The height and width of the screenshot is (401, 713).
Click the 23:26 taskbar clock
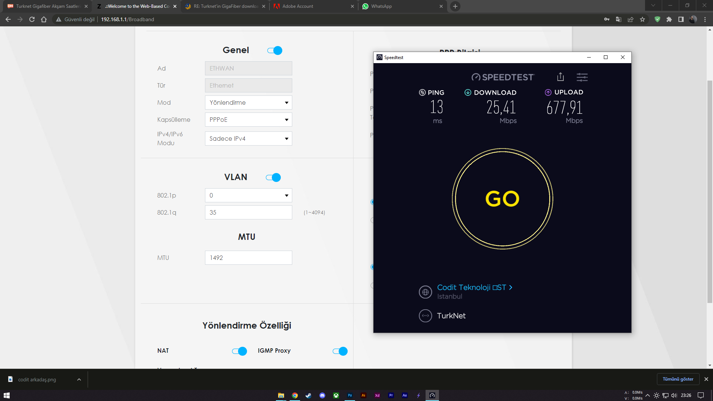point(686,395)
